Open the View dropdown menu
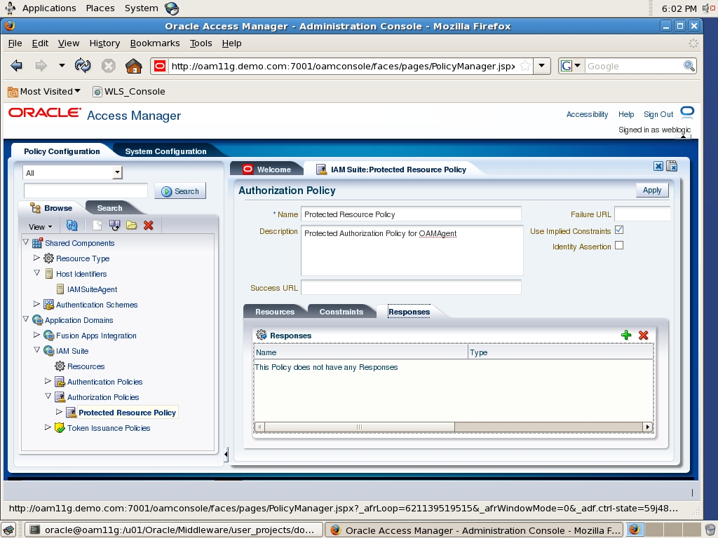The height and width of the screenshot is (538, 718). point(39,225)
